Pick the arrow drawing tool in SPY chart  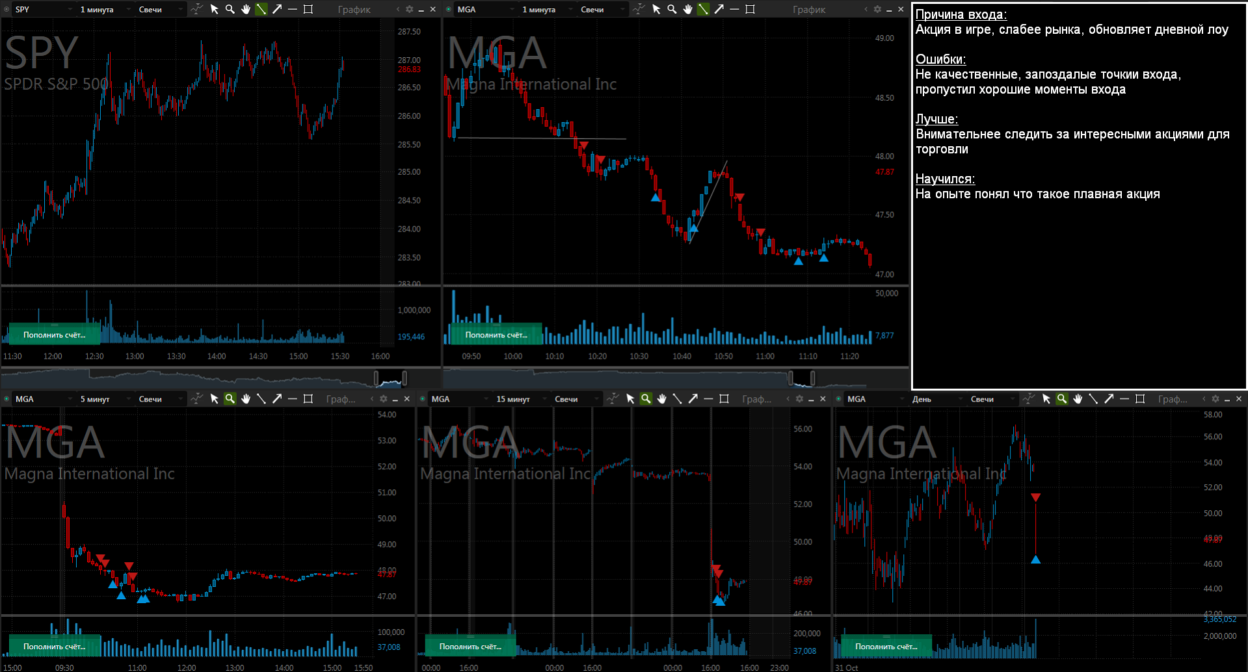click(277, 9)
